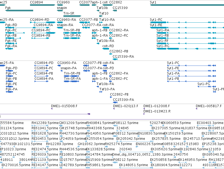Image resolution: width=224 pixels, height=169 pixels.
Task: Select transcript label Syt1-RF
Action: [x=162, y=41]
